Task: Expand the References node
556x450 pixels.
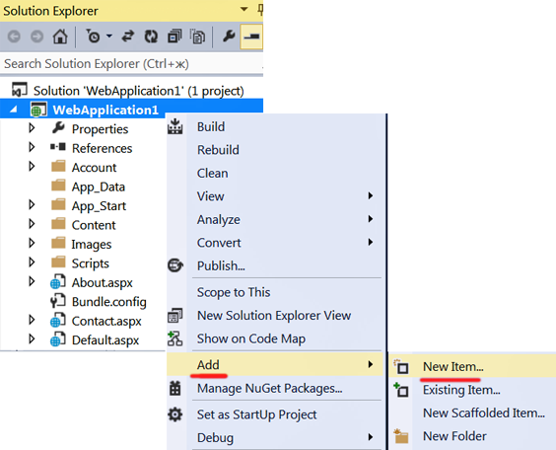Action: pos(32,147)
